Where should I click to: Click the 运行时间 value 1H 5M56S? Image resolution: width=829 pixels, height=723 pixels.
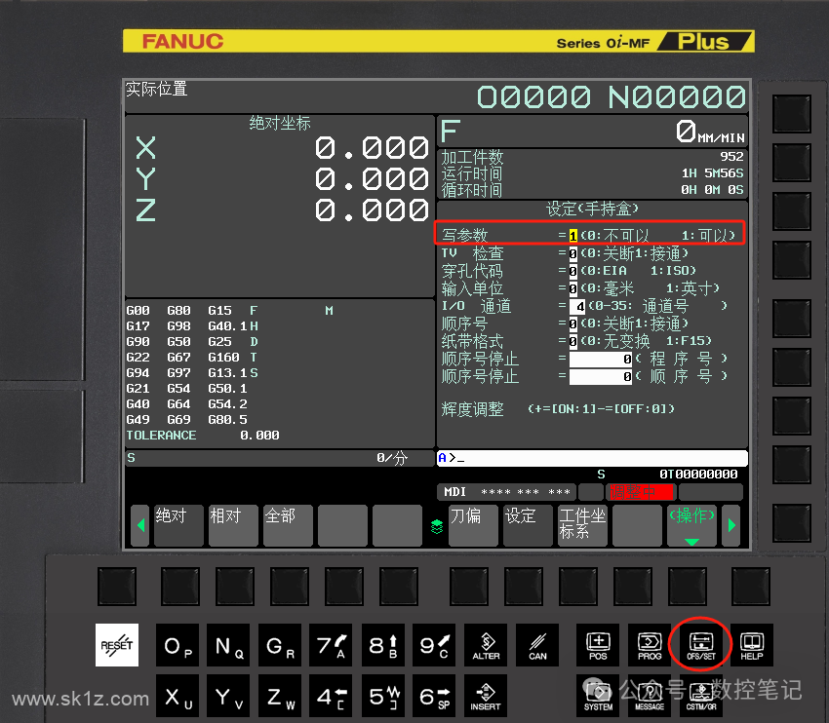click(712, 173)
